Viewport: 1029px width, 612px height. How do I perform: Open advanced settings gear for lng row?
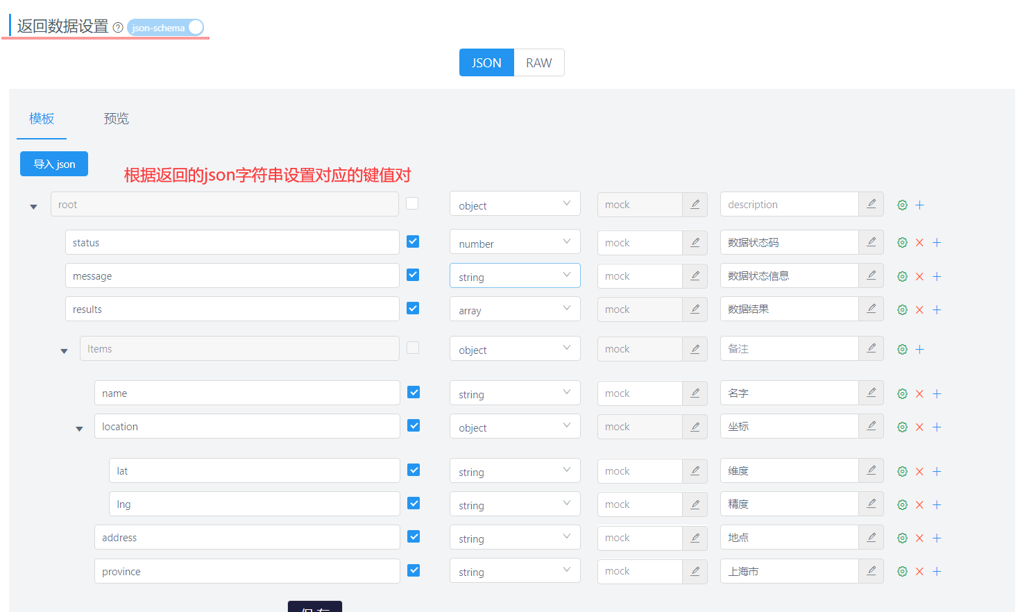tap(902, 504)
